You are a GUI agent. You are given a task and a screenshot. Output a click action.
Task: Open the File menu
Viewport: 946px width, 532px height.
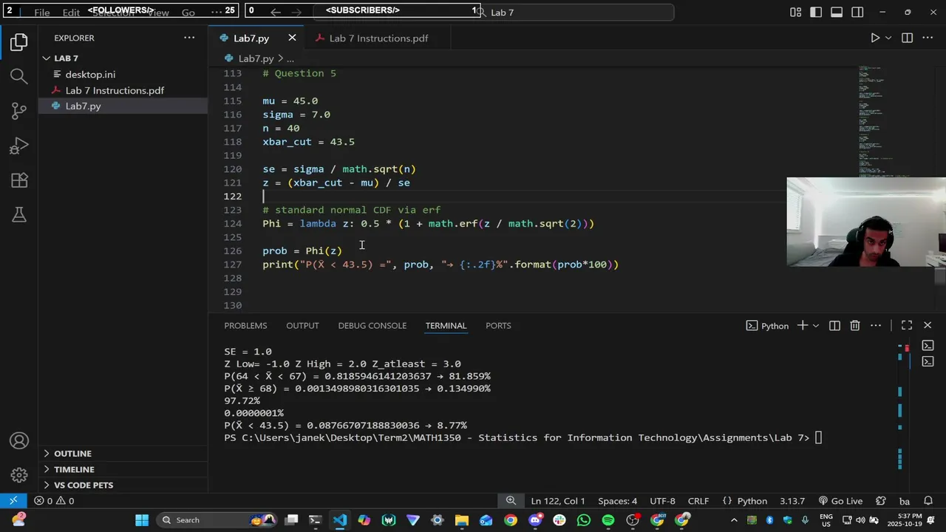click(x=42, y=13)
